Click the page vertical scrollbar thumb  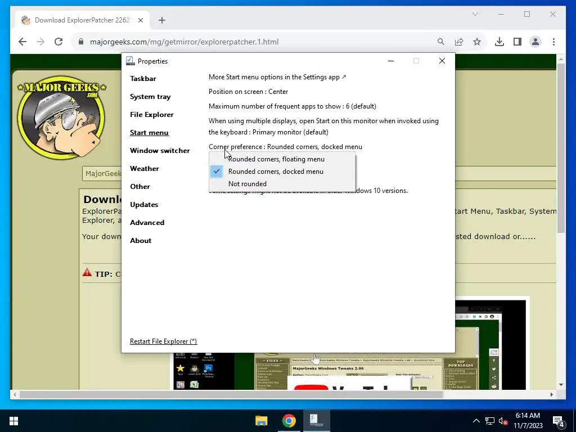point(561,148)
